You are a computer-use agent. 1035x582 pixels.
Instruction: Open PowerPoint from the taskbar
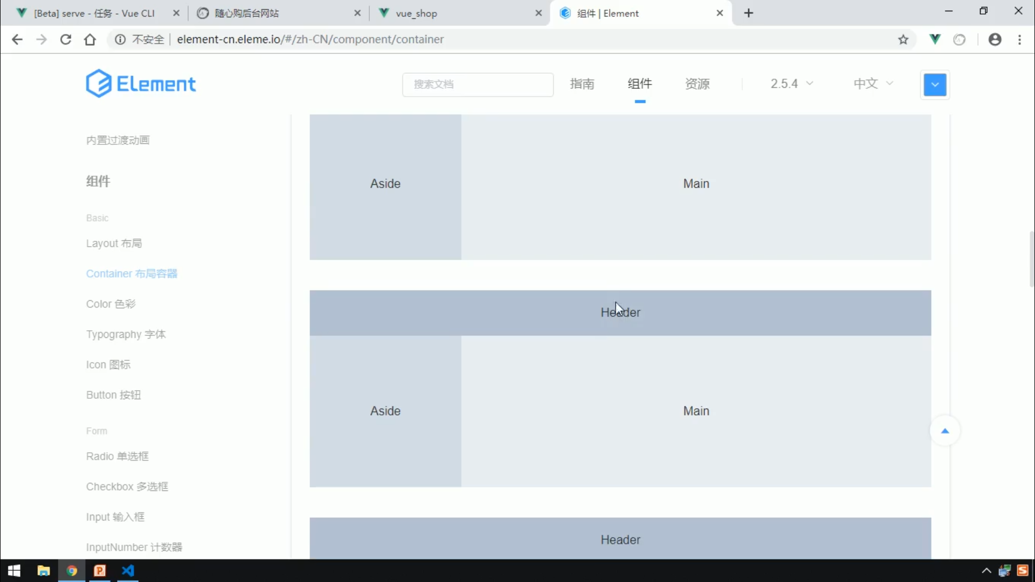tap(100, 571)
